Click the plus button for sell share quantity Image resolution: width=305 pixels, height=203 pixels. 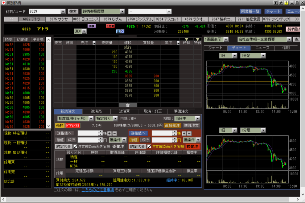click(109, 133)
